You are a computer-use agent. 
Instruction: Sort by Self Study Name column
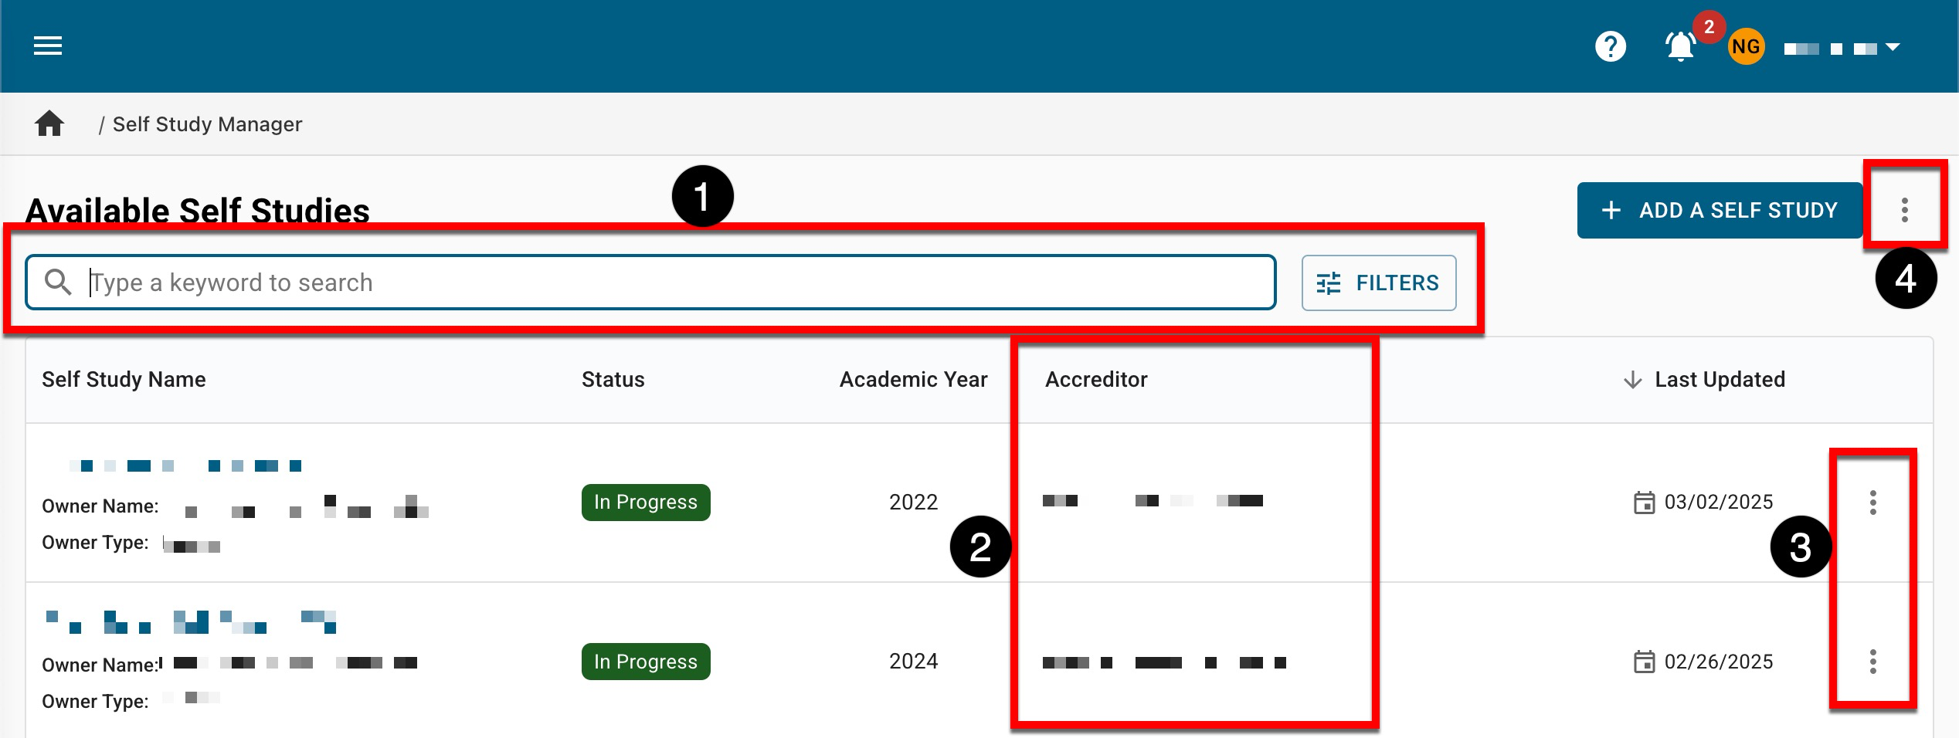point(124,380)
